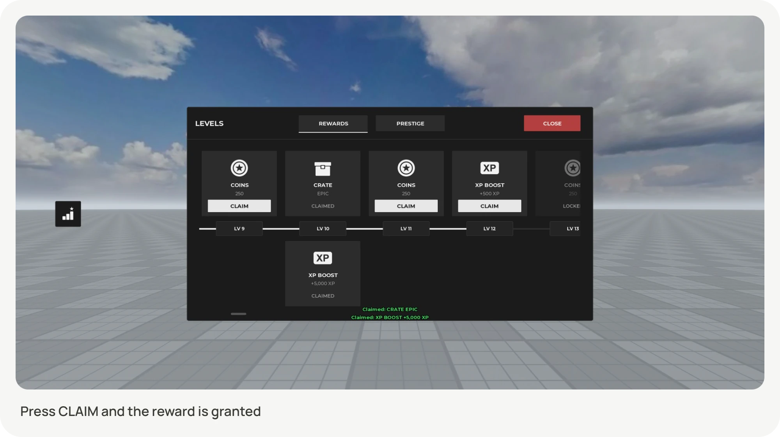Claim the LV 12 XP Boost reward
Image resolution: width=780 pixels, height=437 pixels.
pos(489,206)
